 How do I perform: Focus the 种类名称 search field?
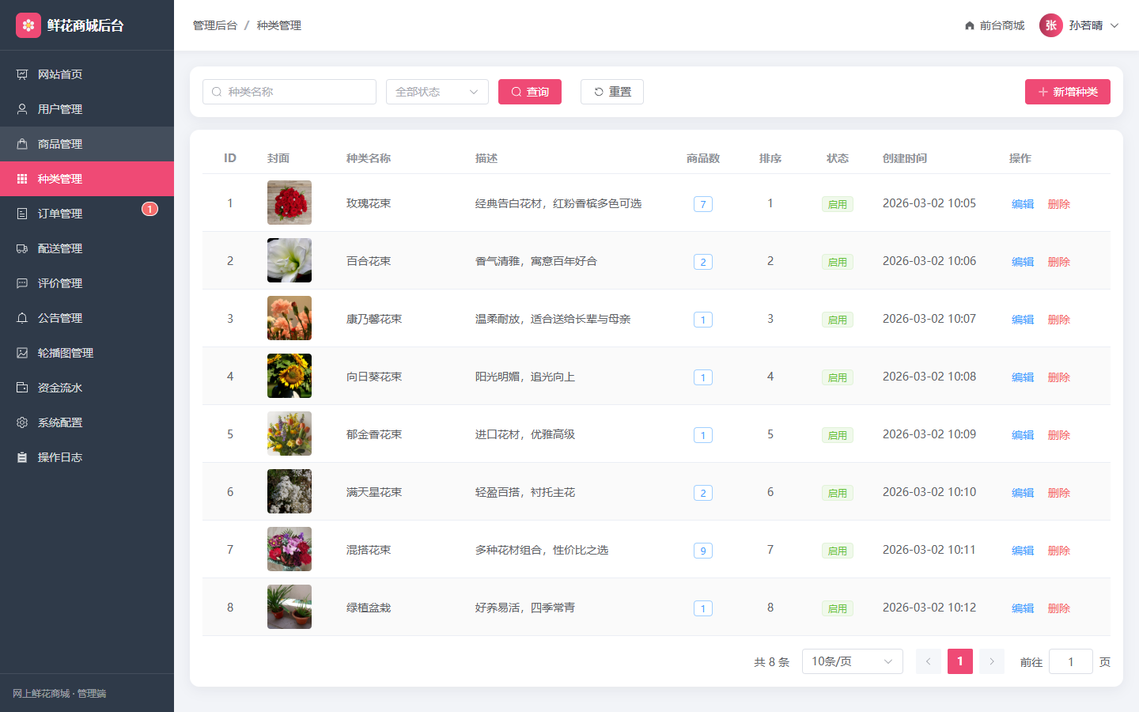click(x=289, y=92)
